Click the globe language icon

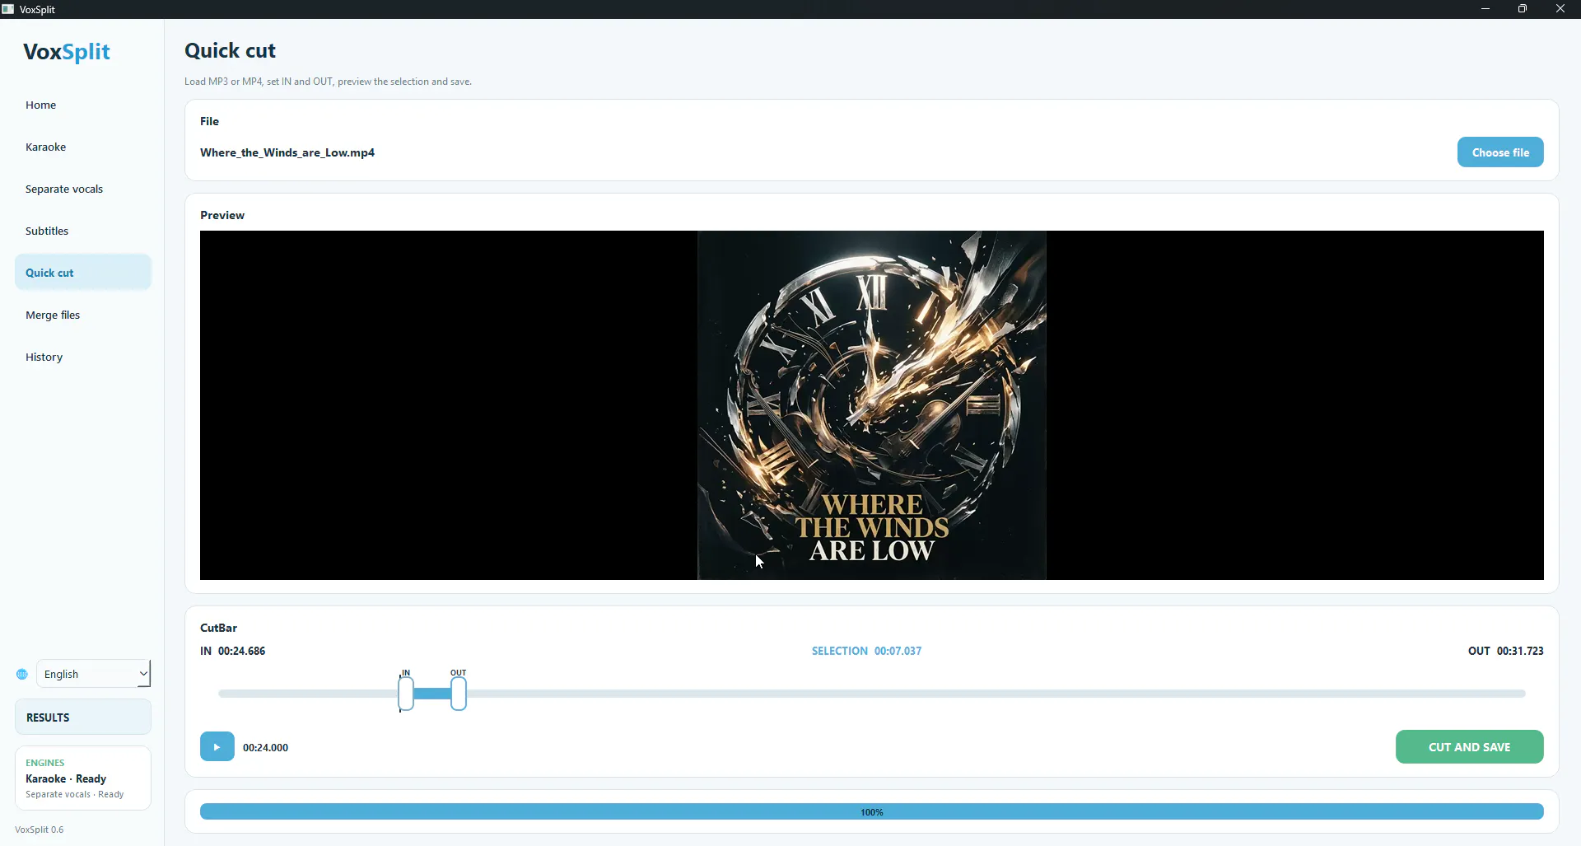[x=22, y=675]
